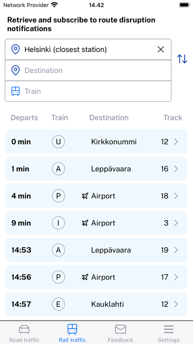
Task: Select the I train circle badge
Action: 59,223
